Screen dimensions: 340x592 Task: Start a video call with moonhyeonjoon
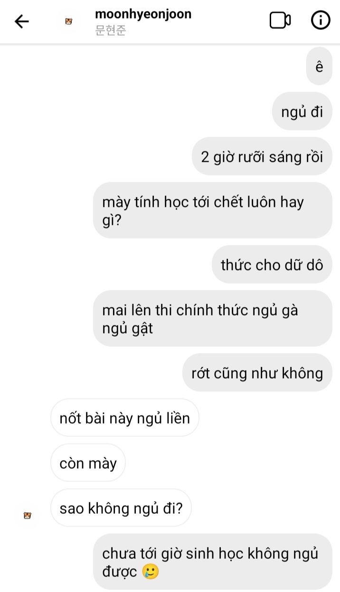coord(280,20)
